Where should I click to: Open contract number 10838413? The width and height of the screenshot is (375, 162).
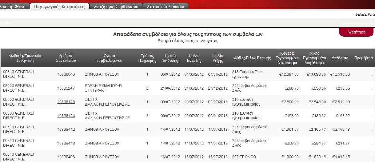pos(66,143)
